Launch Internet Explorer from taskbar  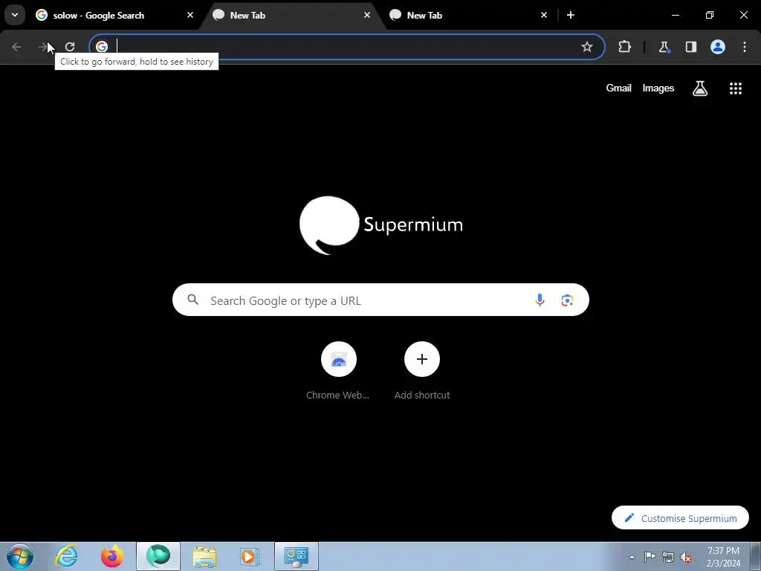coord(66,556)
